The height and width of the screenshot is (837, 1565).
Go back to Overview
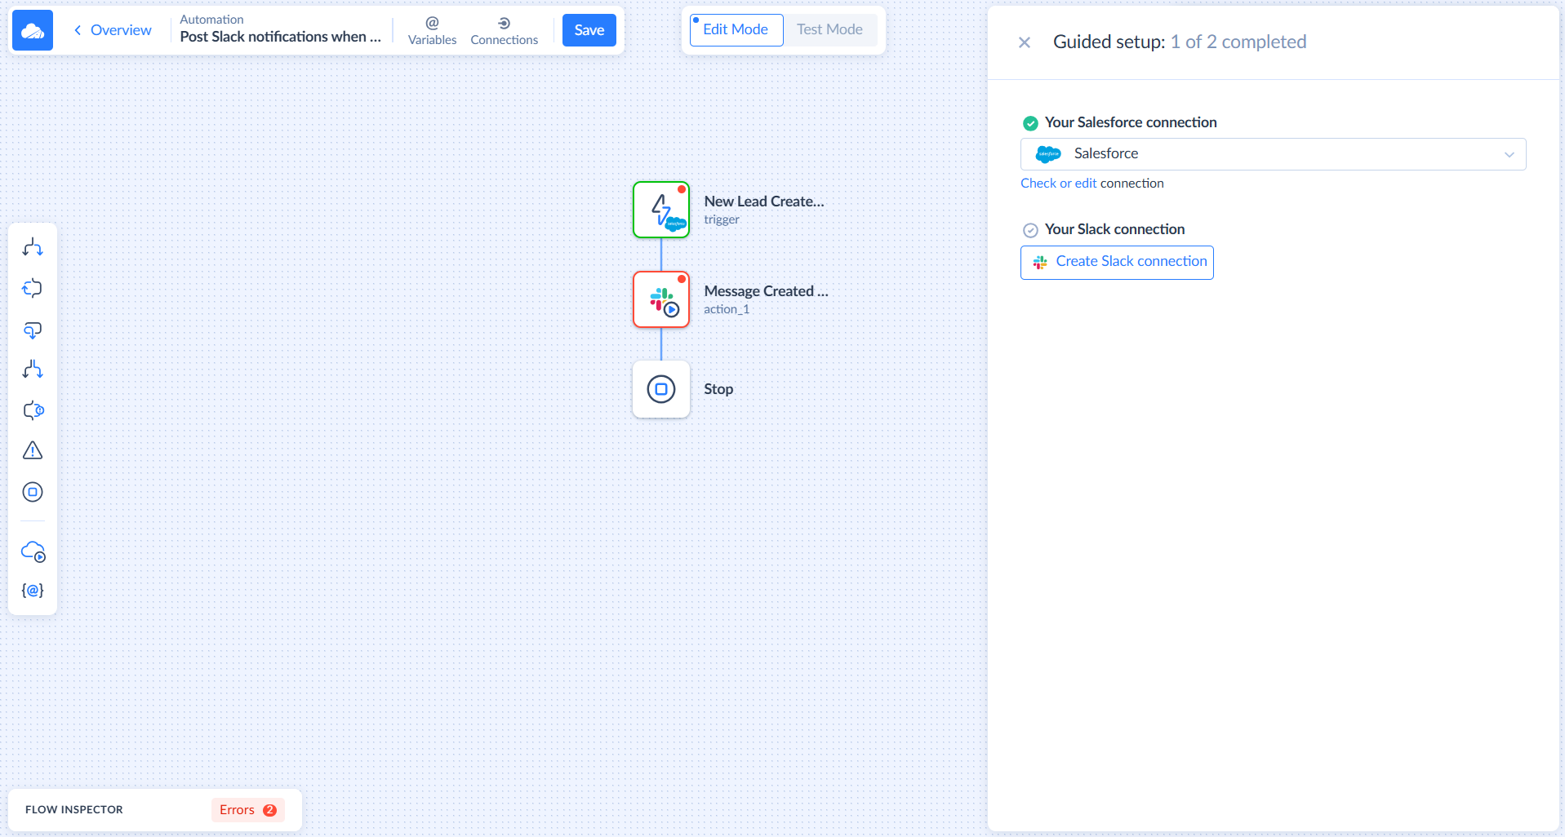click(x=113, y=30)
